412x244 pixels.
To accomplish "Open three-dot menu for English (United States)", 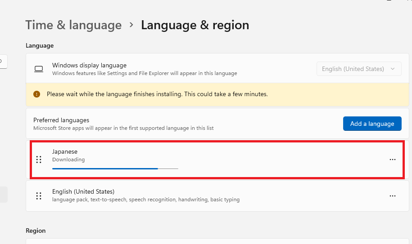I will tap(393, 196).
